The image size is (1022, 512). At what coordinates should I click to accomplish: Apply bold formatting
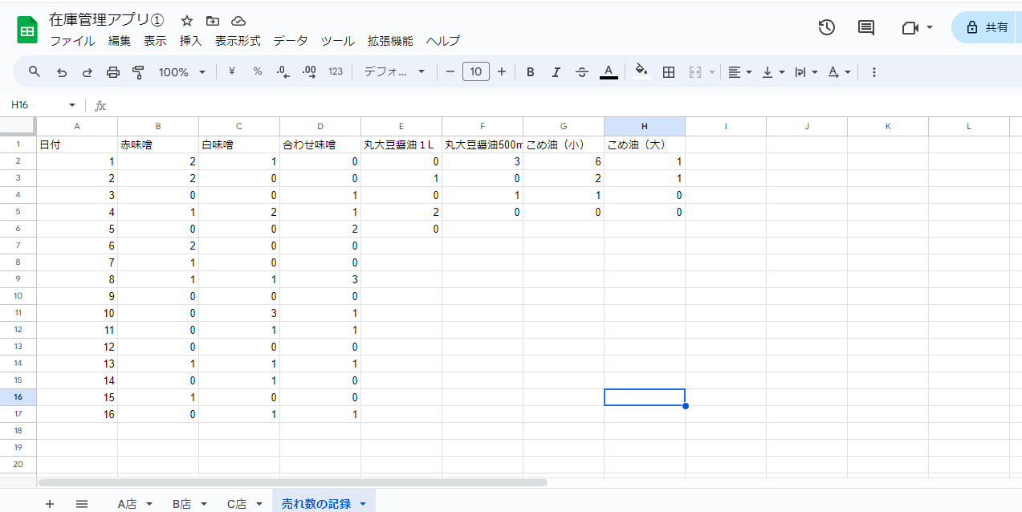click(530, 71)
